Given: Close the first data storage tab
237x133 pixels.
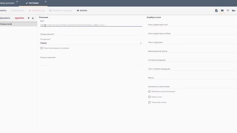Looking at the screenshot, I should (x=17, y=1).
